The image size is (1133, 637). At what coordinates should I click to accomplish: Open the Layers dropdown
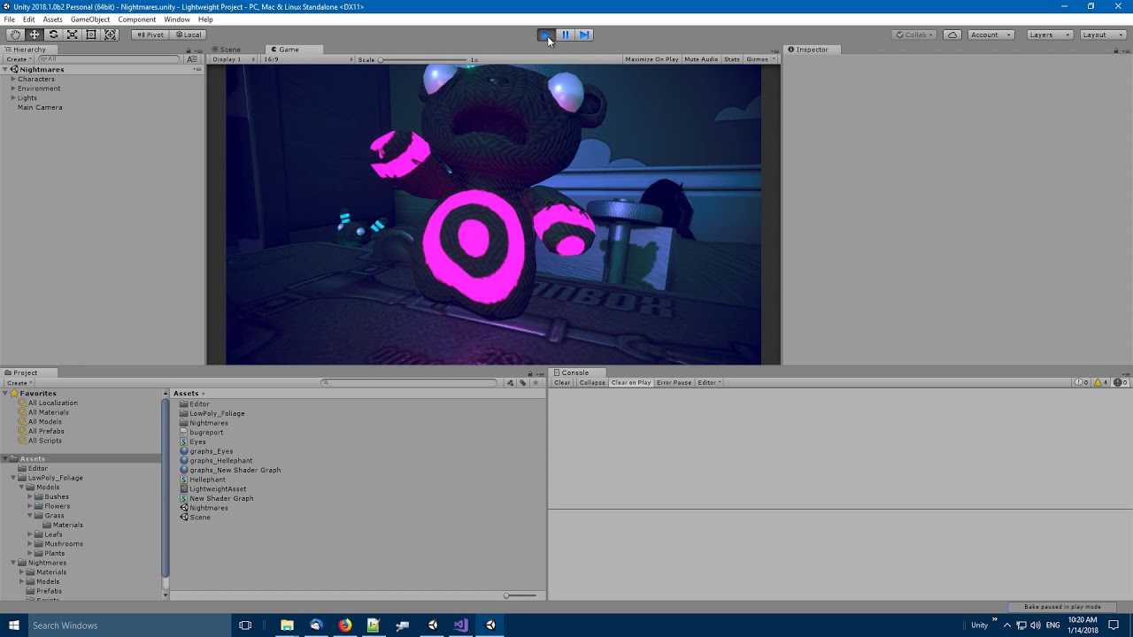pyautogui.click(x=1050, y=35)
